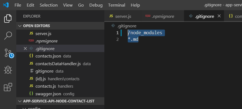Click the .gitignore breadcrumb label
Screen dimensions: 242x109
127,26
